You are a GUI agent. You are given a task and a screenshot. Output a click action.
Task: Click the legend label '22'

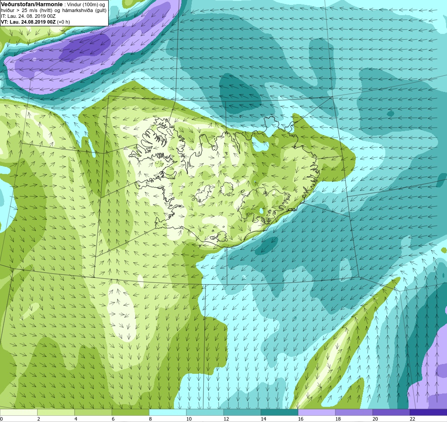pos(413,419)
